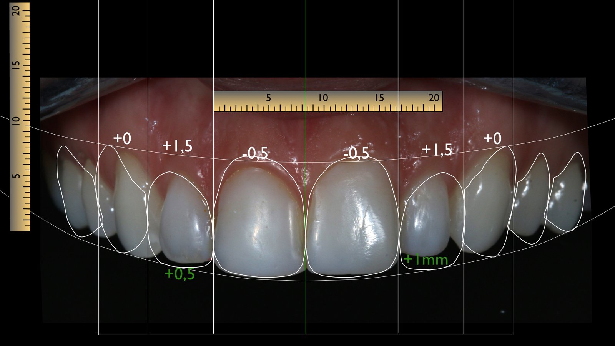The width and height of the screenshot is (615, 346).
Task: Click the number 10 on the vertical ruler
Action: pyautogui.click(x=16, y=121)
